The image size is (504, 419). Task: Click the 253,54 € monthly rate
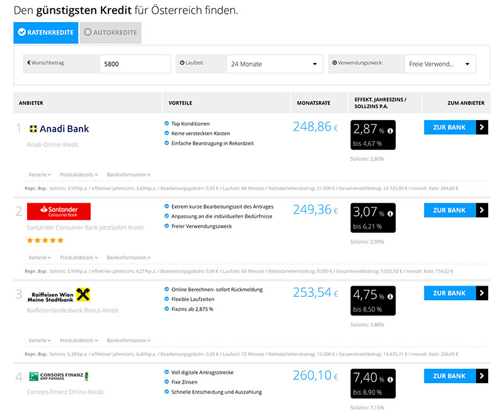pos(316,292)
